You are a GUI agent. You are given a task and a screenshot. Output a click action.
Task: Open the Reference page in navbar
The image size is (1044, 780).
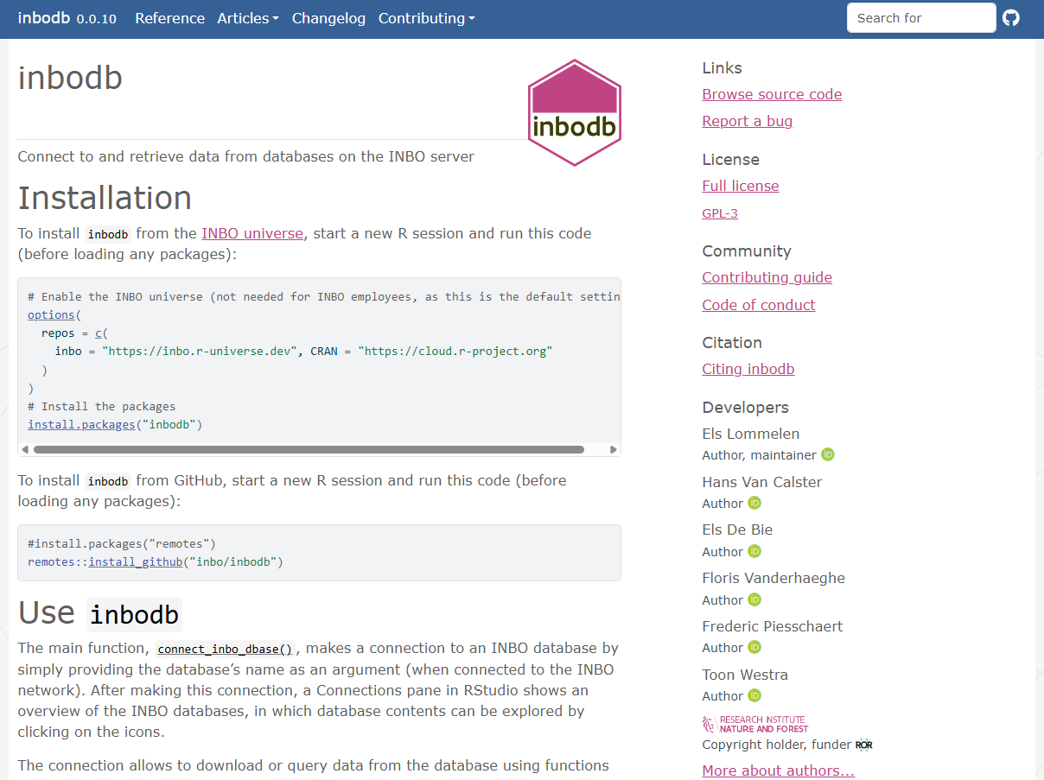point(170,18)
